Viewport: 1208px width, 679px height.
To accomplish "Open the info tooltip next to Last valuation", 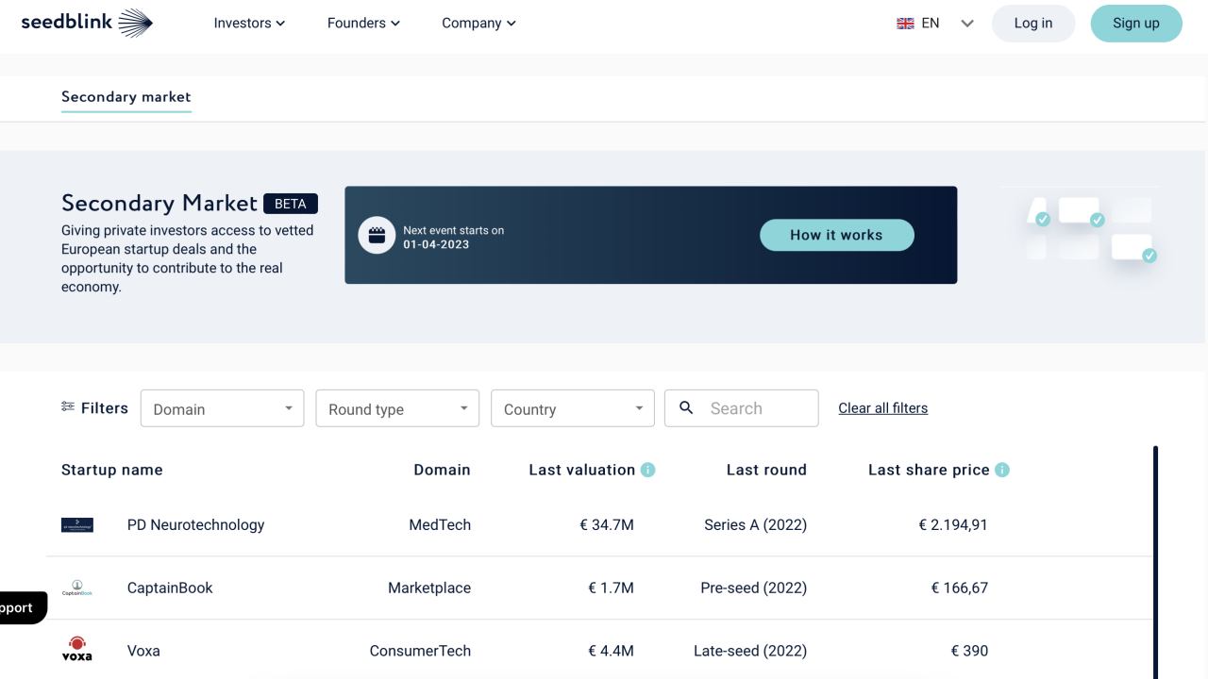I will point(647,469).
